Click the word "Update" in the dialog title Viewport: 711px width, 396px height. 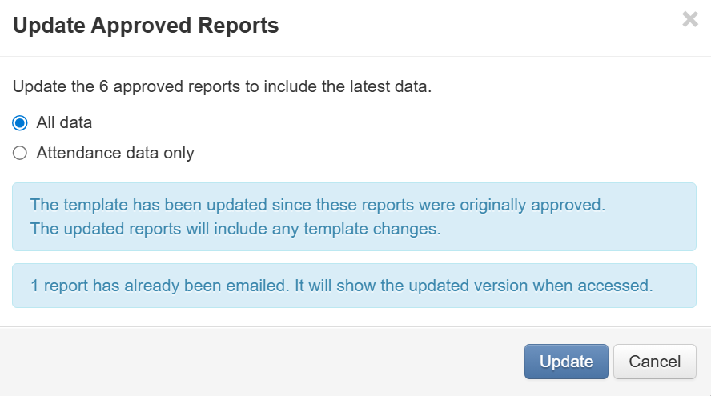click(50, 26)
